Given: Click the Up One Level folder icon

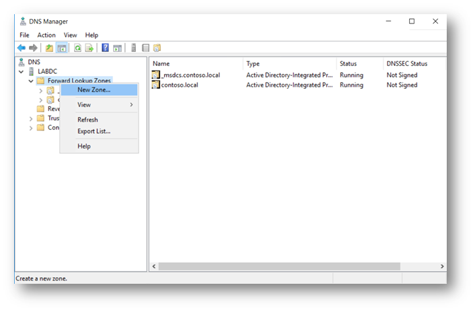Looking at the screenshot, I should 50,48.
